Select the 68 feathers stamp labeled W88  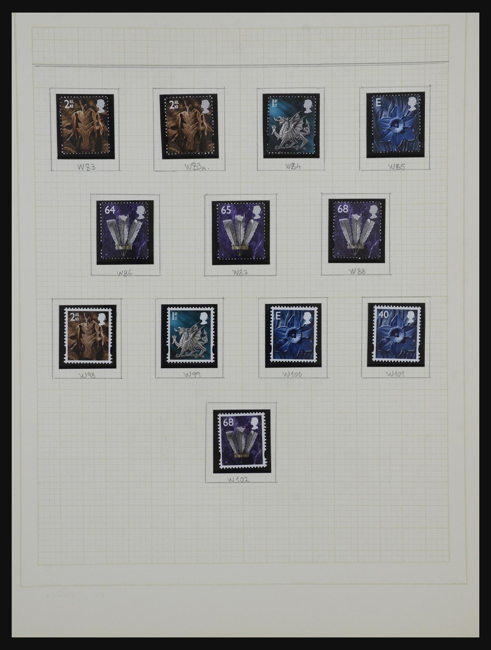coord(357,231)
